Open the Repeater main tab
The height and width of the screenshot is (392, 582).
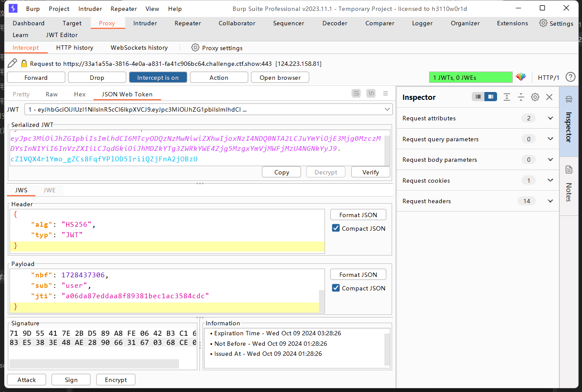pyautogui.click(x=188, y=23)
